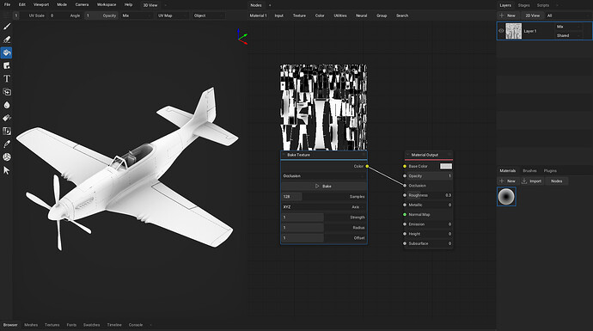The height and width of the screenshot is (331, 593).
Task: Click the Bake button in node
Action: tap(324, 186)
